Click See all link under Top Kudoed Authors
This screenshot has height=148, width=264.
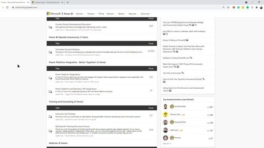point(167,143)
